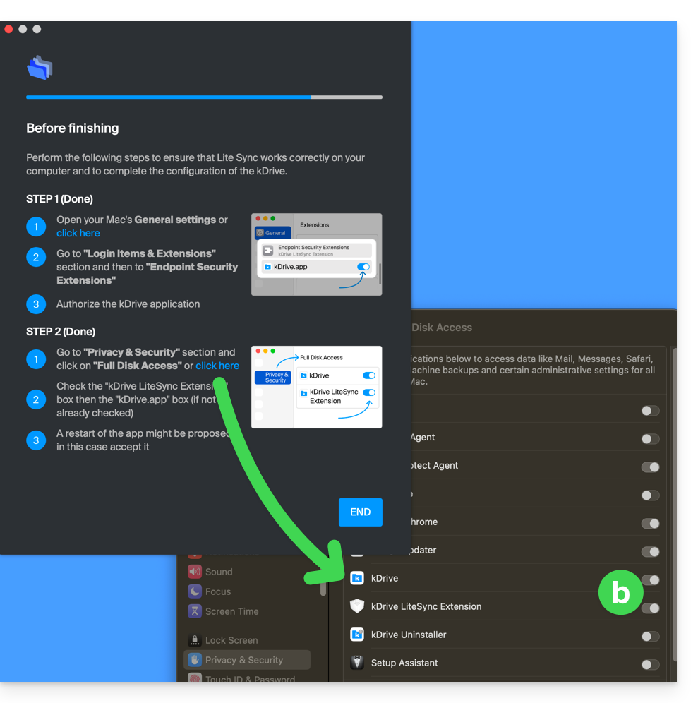This screenshot has height=703, width=698.
Task: Open the Touch ID & Password section
Action: (x=250, y=678)
